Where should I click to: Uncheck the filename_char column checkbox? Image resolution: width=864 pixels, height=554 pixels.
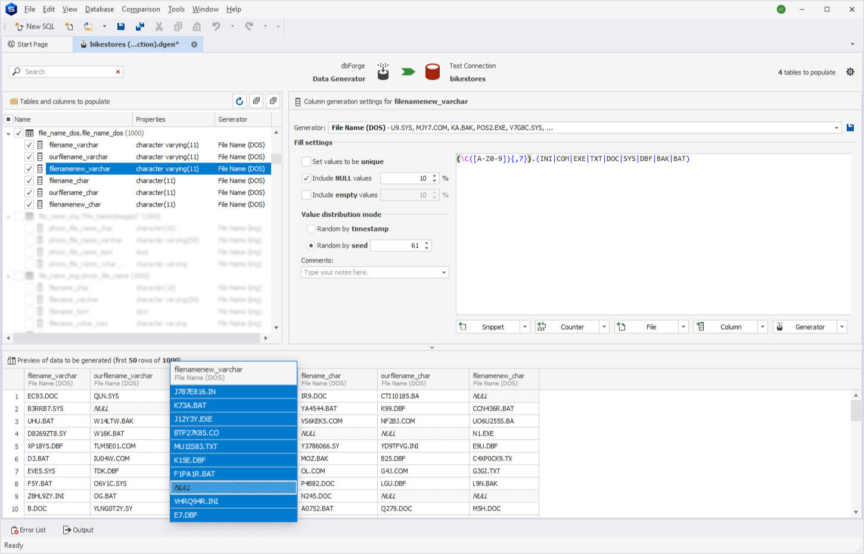[x=29, y=181]
